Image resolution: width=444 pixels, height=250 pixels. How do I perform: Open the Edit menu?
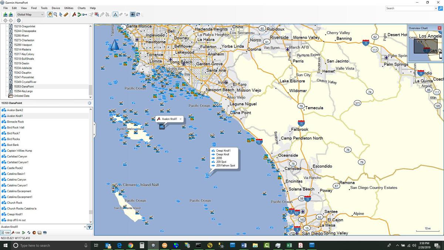click(14, 8)
